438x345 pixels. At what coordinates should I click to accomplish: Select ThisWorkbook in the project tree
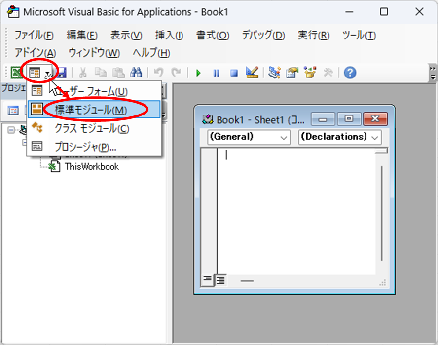point(92,167)
